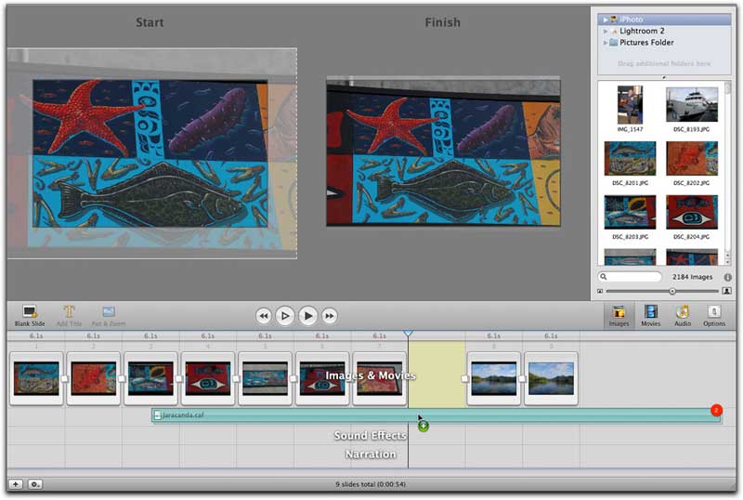Screen dimensions: 743x500
Task: Click the red badge on audio track
Action: tap(716, 410)
